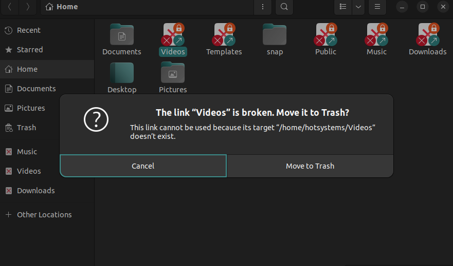Click the clock icon beside Recent
The height and width of the screenshot is (266, 453).
click(x=9, y=30)
